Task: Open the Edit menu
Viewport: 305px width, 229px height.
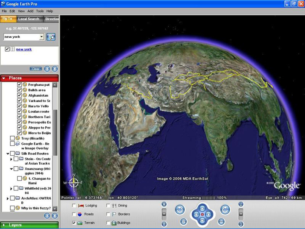Action: (12, 11)
